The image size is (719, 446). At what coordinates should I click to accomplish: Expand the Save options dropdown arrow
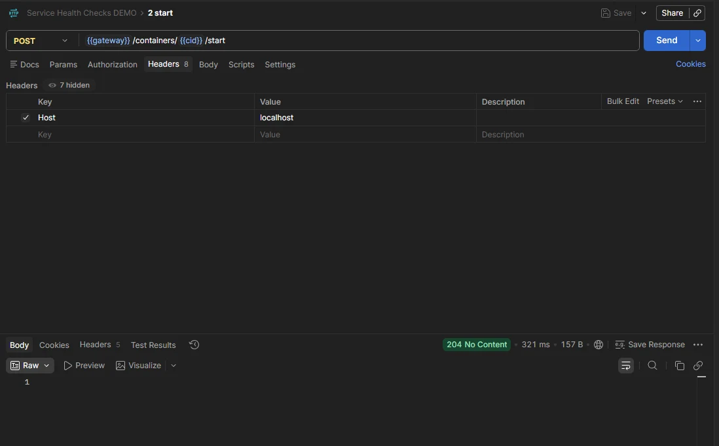[643, 13]
